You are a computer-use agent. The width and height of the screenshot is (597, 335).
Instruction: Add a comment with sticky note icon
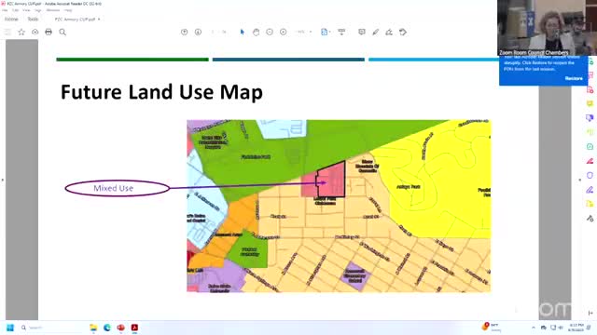click(362, 32)
